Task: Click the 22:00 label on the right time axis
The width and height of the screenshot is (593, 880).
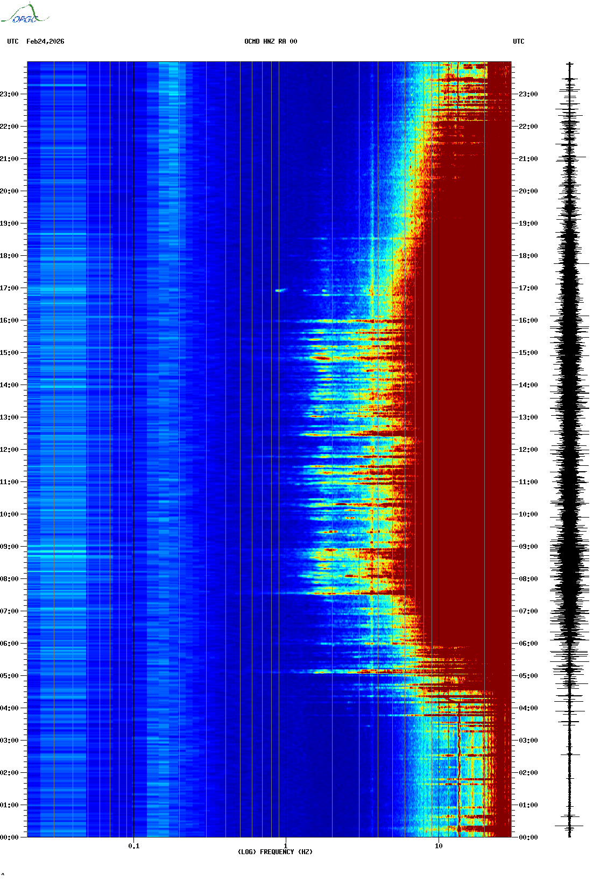Action: tap(528, 127)
